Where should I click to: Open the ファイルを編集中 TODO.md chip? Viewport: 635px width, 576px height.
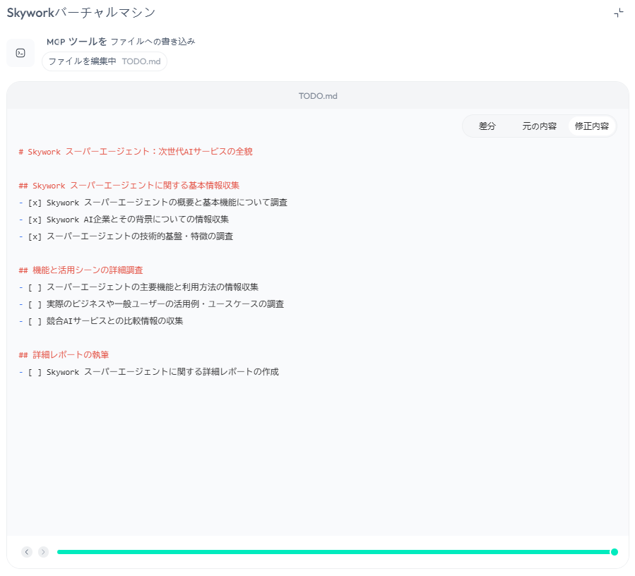pos(105,61)
